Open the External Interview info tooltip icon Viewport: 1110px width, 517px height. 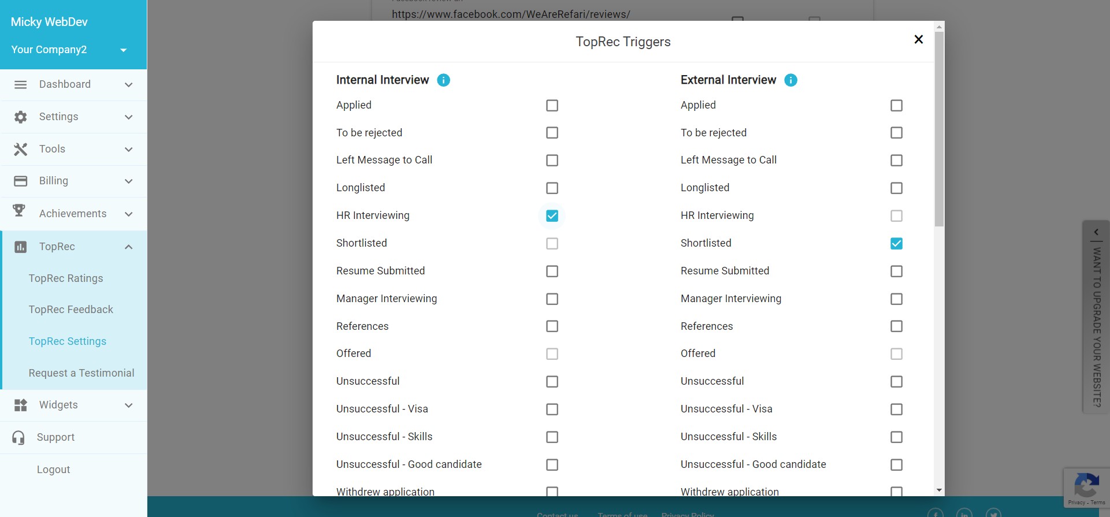790,80
